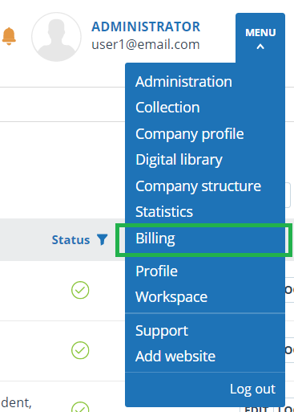Choose Company structure from menu
Viewport: 294px width, 412px height.
198,186
